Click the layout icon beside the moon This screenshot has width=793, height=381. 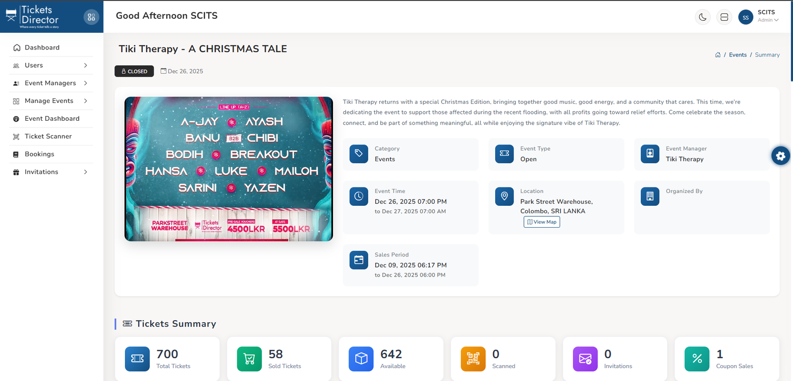click(x=724, y=17)
